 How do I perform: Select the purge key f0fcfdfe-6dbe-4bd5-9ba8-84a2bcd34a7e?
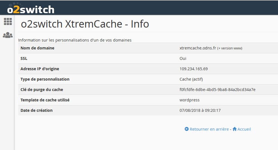pos(218,90)
